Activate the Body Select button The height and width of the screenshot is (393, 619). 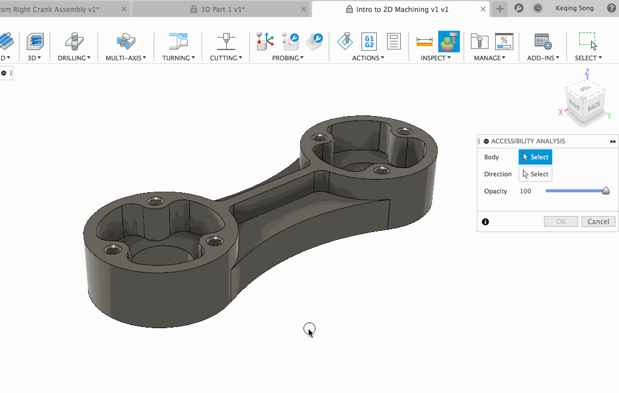click(535, 157)
